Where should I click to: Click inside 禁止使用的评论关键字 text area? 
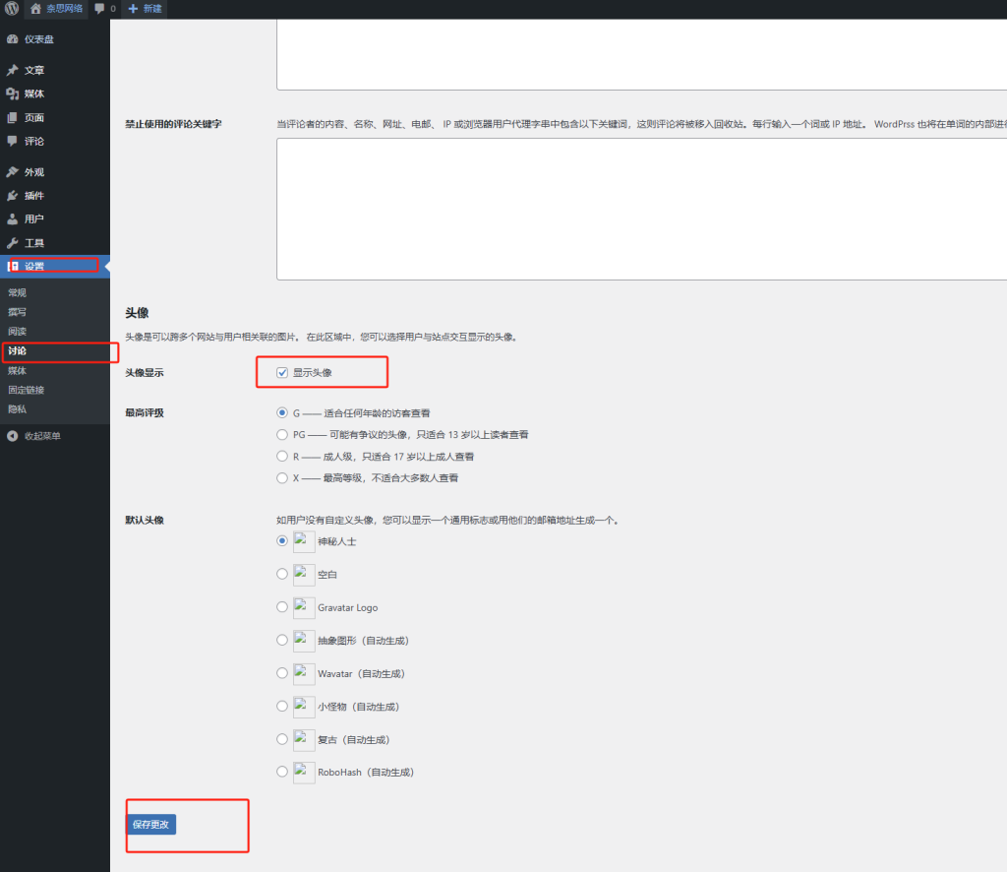[639, 209]
